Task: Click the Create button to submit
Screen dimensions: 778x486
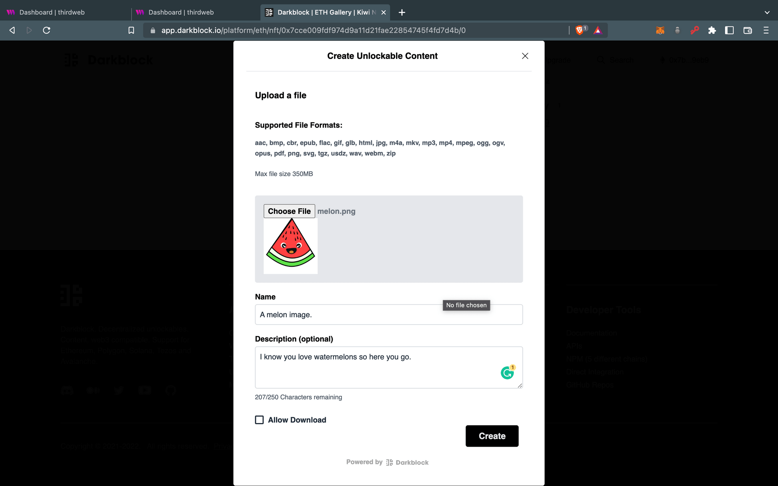Action: click(492, 435)
